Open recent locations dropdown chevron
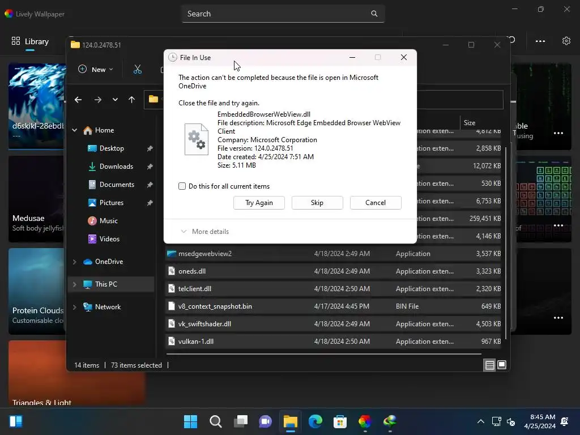Viewport: 580px width, 435px height. [115, 100]
